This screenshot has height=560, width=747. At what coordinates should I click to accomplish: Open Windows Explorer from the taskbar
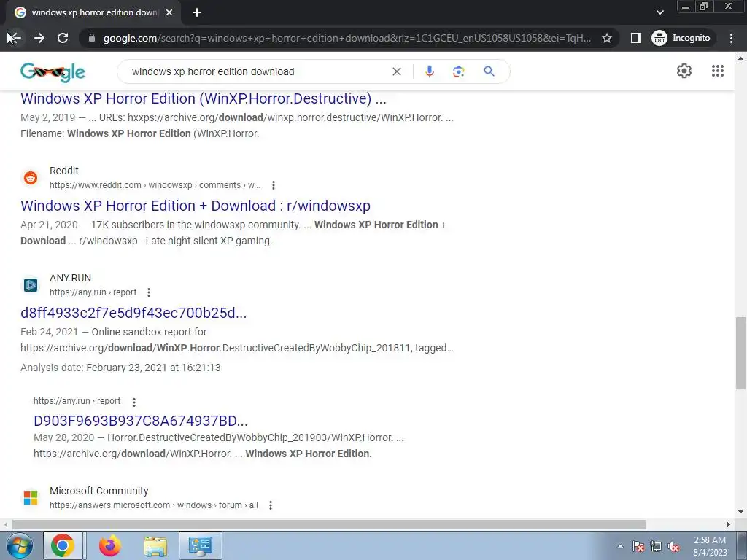click(155, 545)
